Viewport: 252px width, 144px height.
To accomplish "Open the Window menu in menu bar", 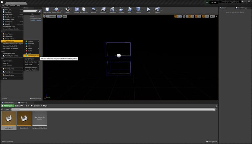I will [x=13, y=6].
